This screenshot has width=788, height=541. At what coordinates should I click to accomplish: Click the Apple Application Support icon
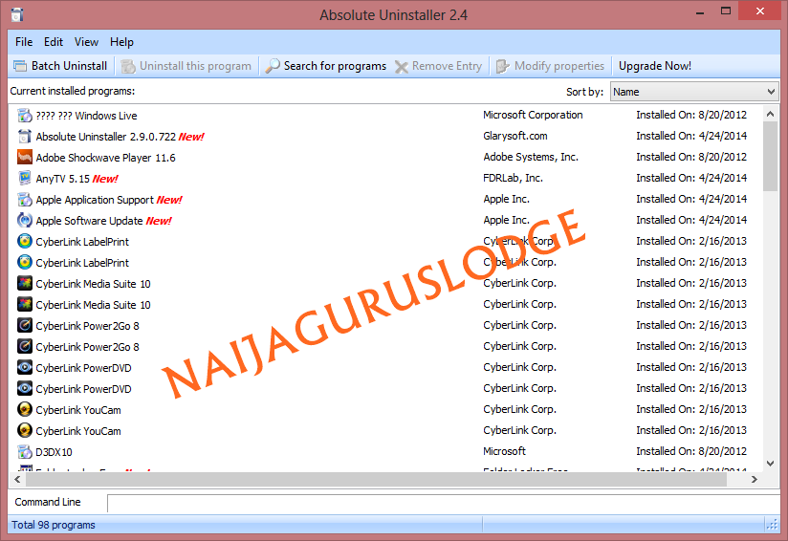click(25, 200)
